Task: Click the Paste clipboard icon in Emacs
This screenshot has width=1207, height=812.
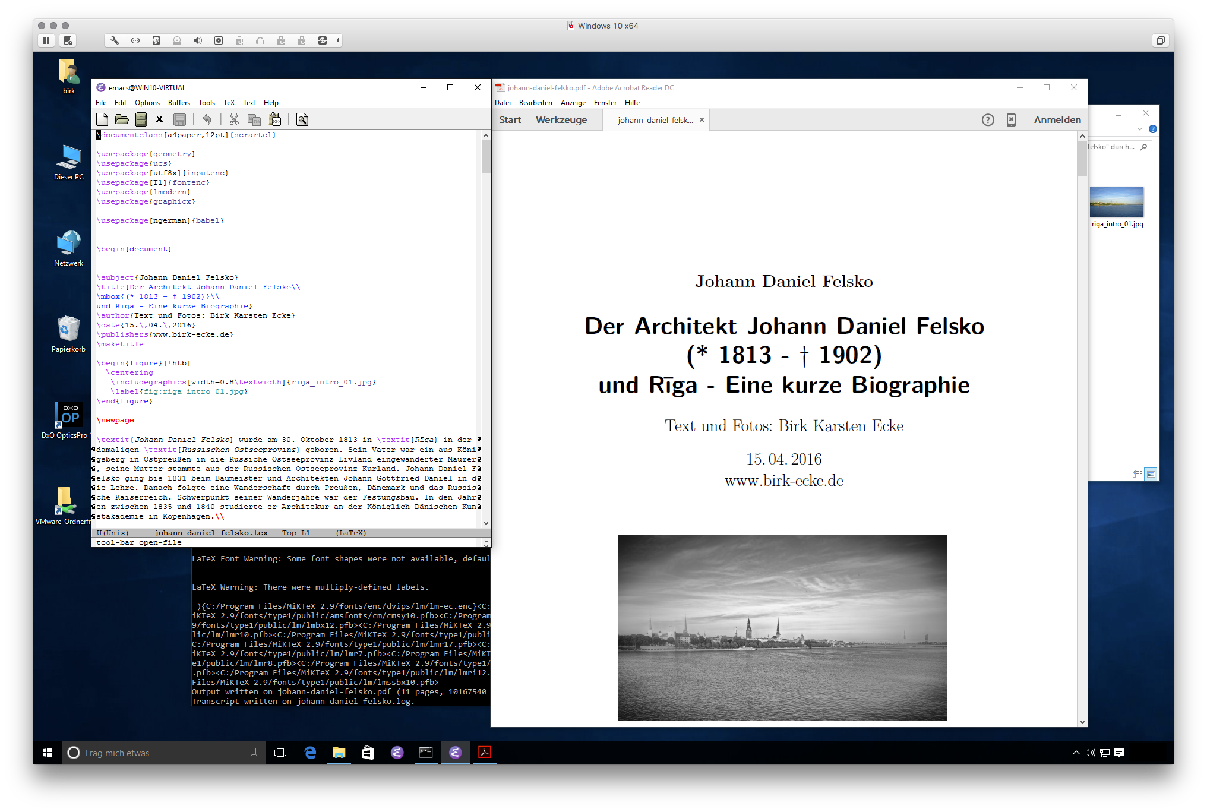Action: tap(274, 119)
